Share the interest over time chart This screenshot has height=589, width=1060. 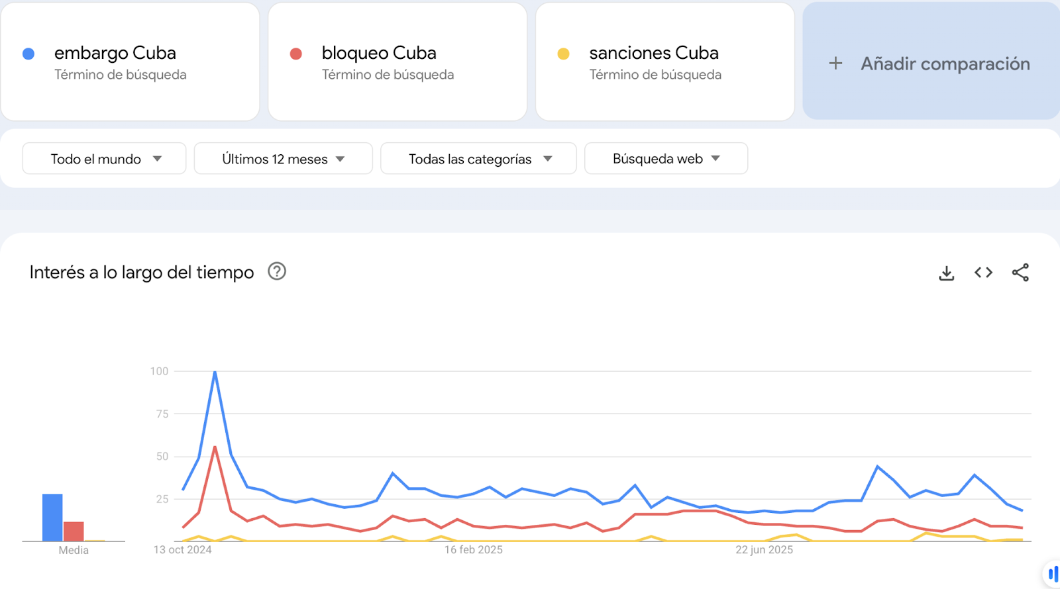pos(1020,273)
